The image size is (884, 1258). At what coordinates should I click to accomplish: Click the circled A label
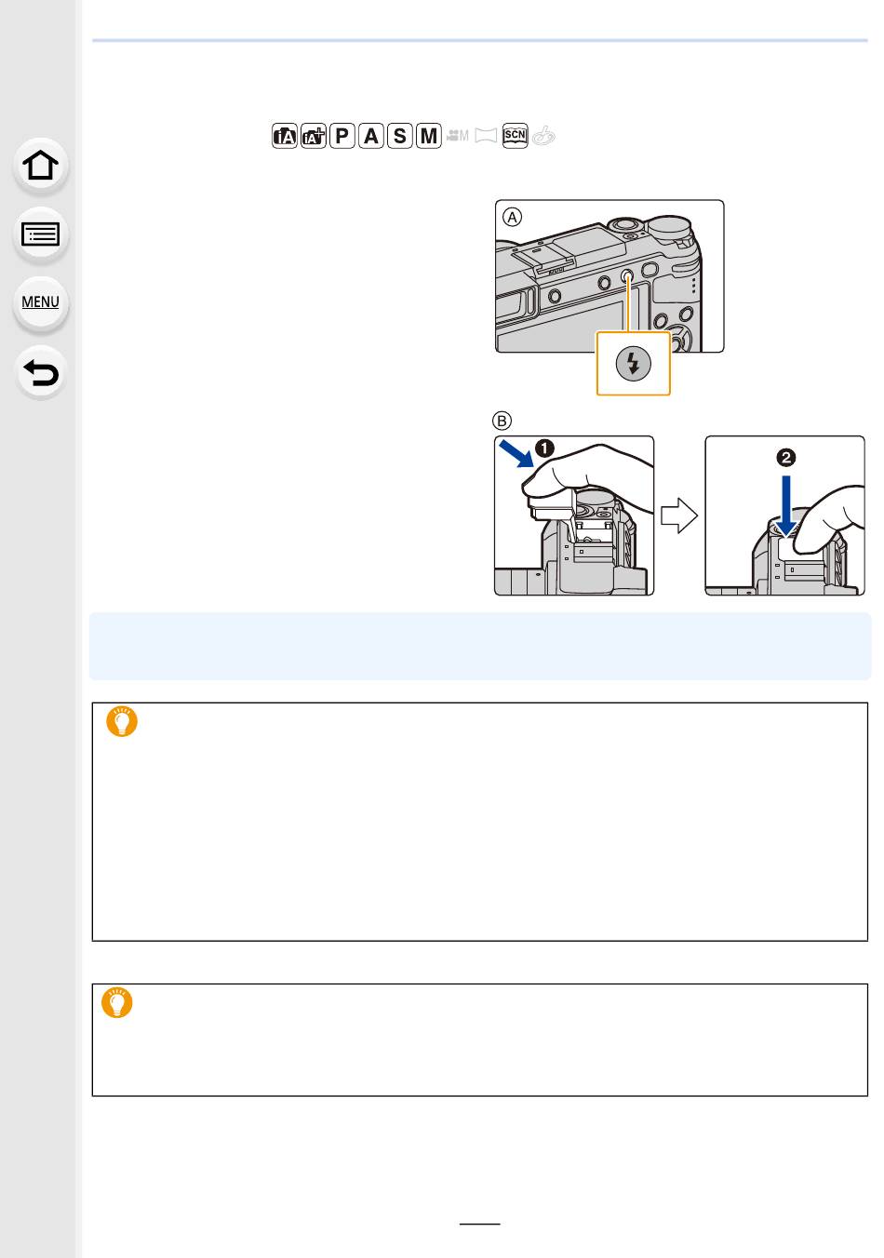tap(512, 217)
